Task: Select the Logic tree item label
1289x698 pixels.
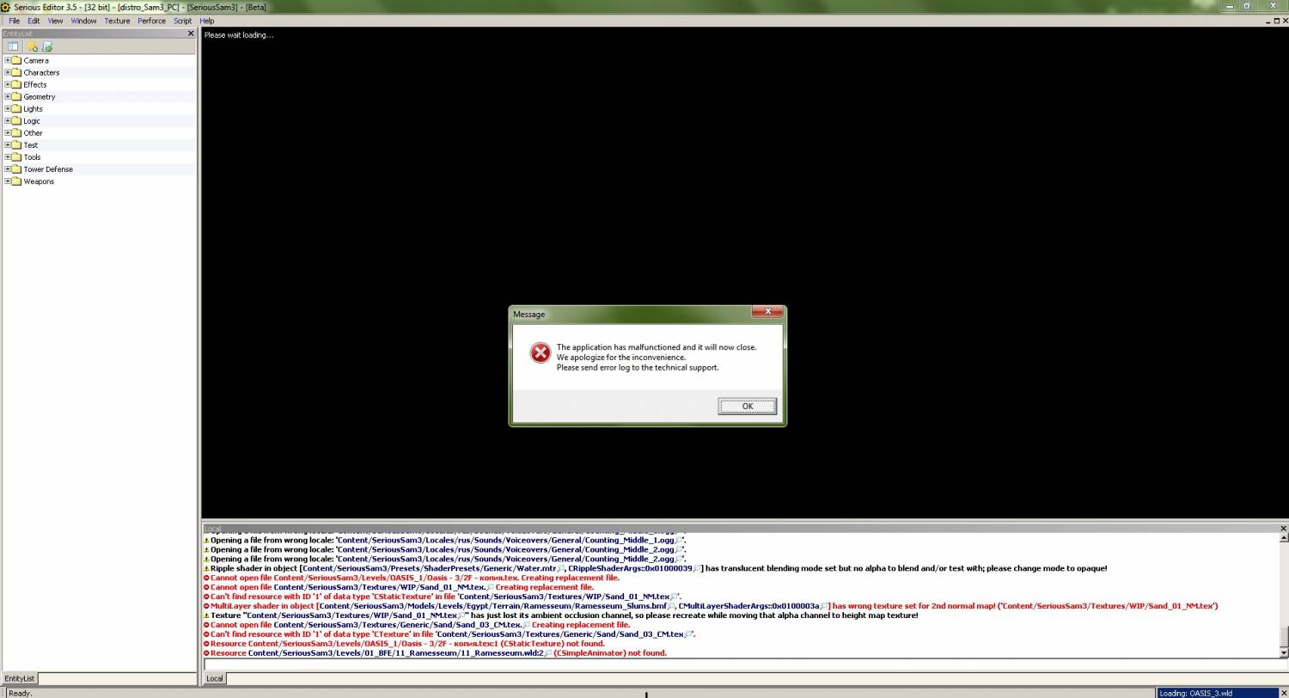Action: [x=32, y=120]
